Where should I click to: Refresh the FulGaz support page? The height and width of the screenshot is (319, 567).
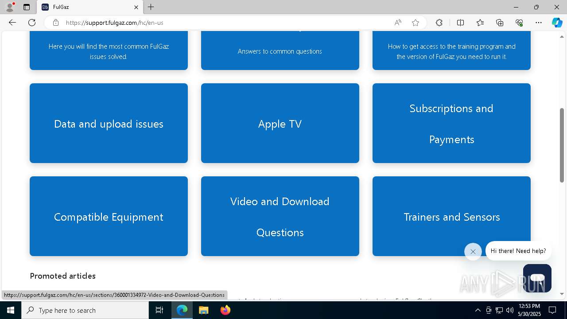[x=32, y=23]
